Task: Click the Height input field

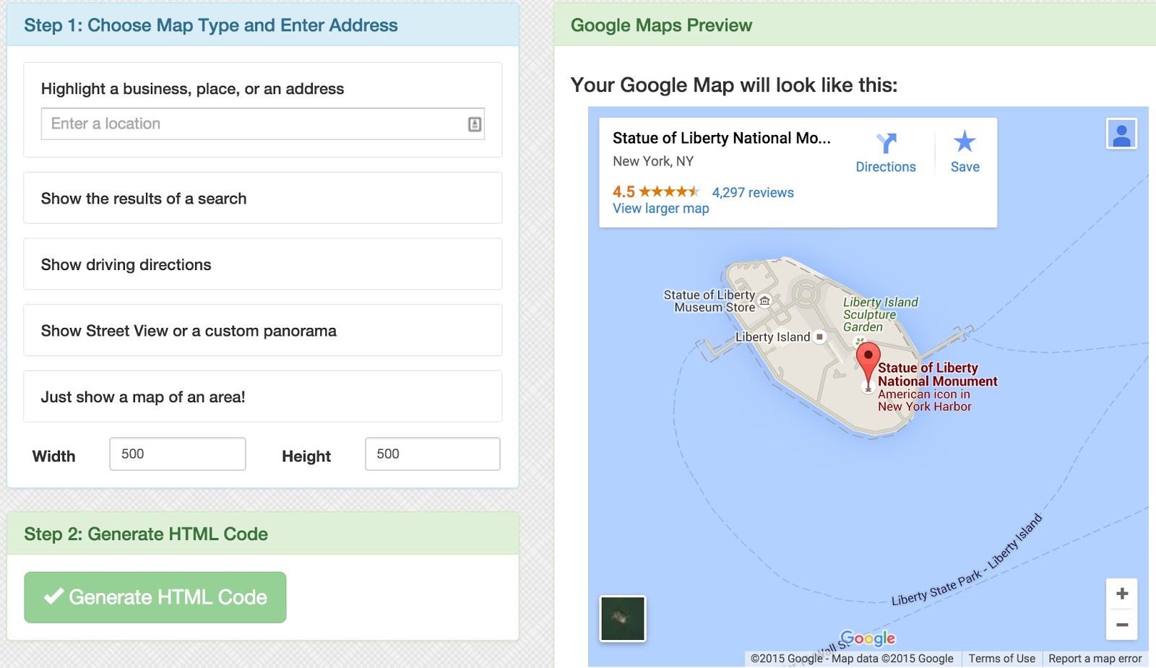Action: [432, 454]
